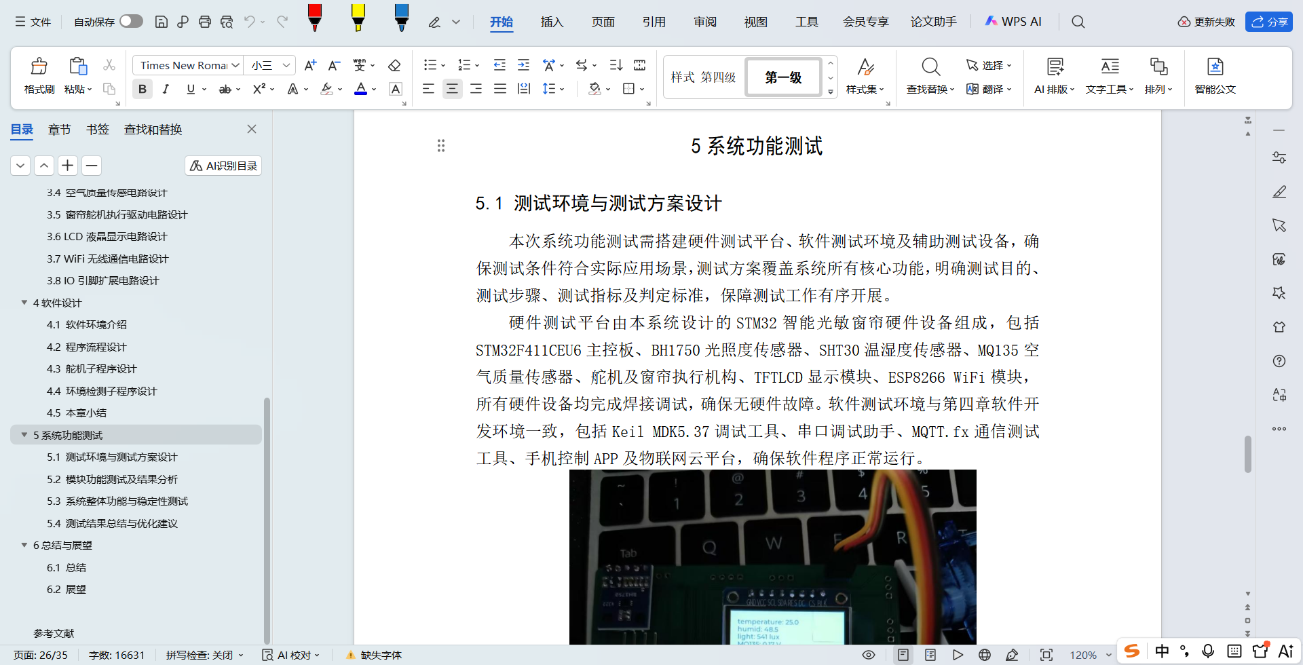Click the plus button to promote outline level

tap(67, 166)
